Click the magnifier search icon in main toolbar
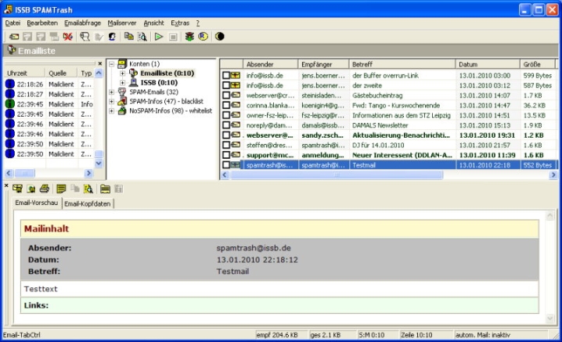This screenshot has width=562, height=342. pos(142,37)
